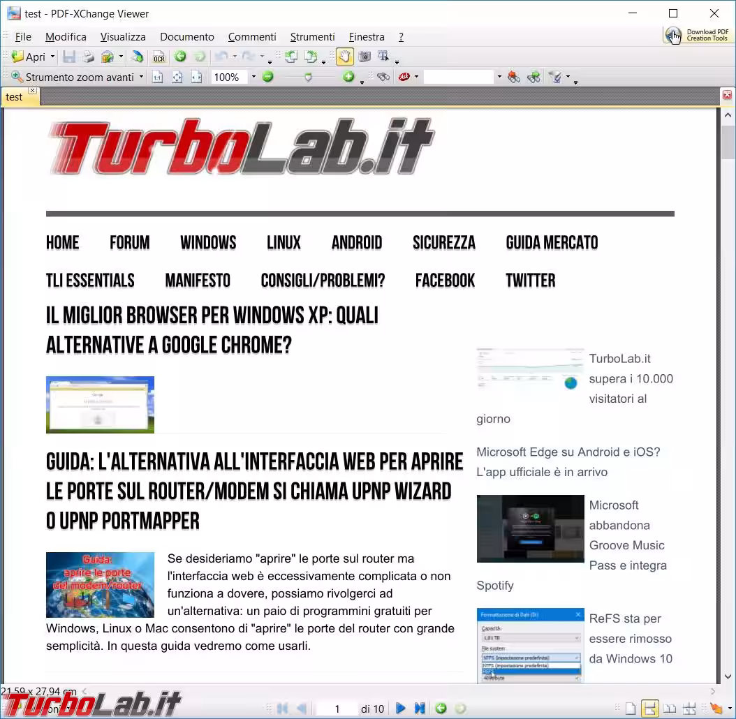Click the search text box in toolbar
This screenshot has height=719, width=736.
tap(459, 77)
